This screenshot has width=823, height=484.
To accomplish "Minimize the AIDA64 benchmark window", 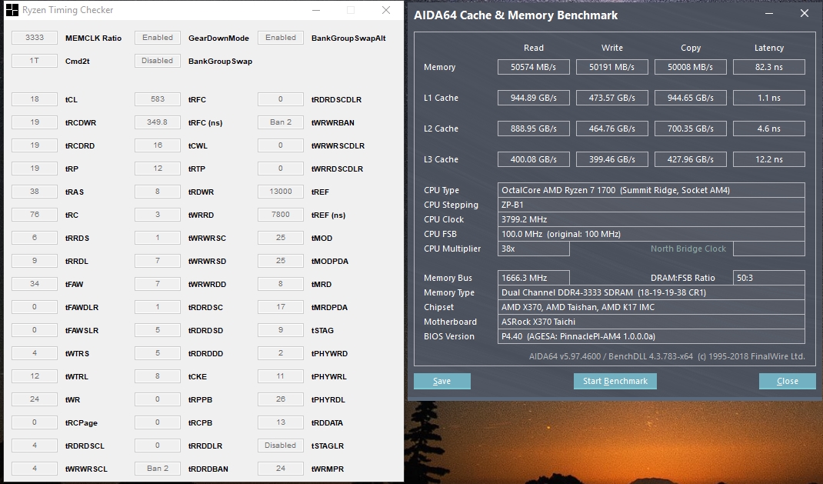I will 767,14.
